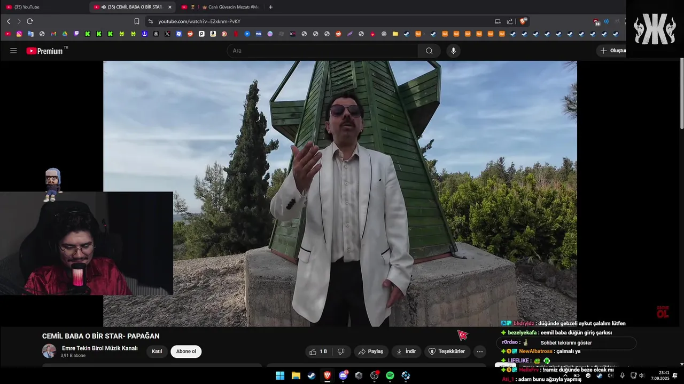This screenshot has height=384, width=684.
Task: Reload the current page
Action: (30, 21)
